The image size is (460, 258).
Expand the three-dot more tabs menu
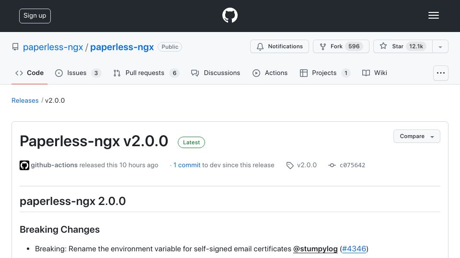pos(441,73)
